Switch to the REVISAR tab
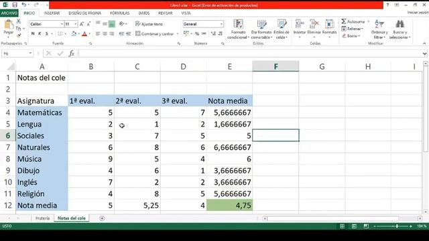 point(166,13)
